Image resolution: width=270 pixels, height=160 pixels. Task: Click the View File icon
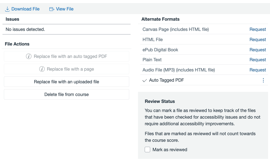tap(52, 9)
